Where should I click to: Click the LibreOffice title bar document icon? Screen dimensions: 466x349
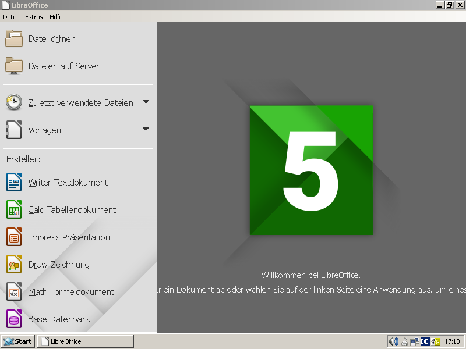point(6,5)
